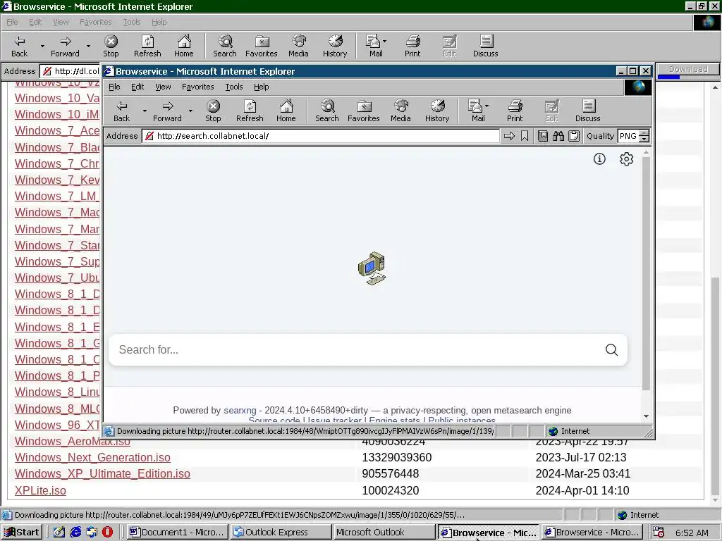The width and height of the screenshot is (722, 541).
Task: Open SearXNG info (i) icon
Action: (599, 158)
